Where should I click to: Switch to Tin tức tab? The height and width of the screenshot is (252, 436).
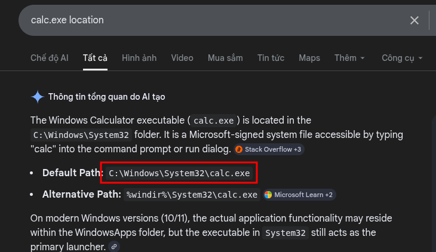coord(271,58)
